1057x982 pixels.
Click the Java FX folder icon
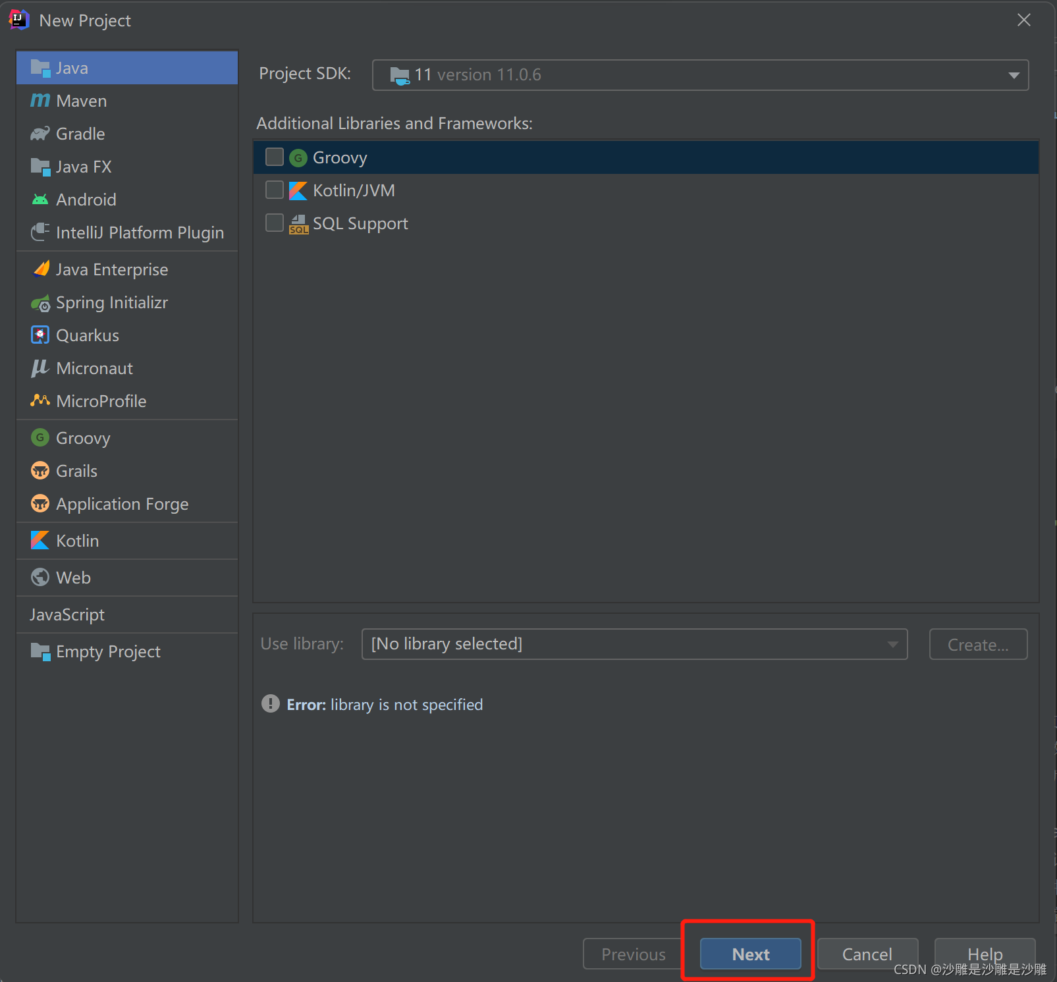click(x=40, y=167)
